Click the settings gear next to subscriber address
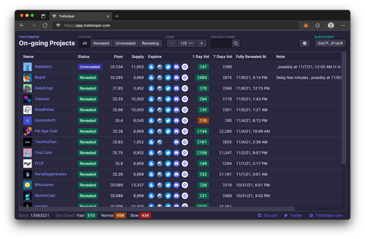Viewport: 365px width, 239px height. 304,43
